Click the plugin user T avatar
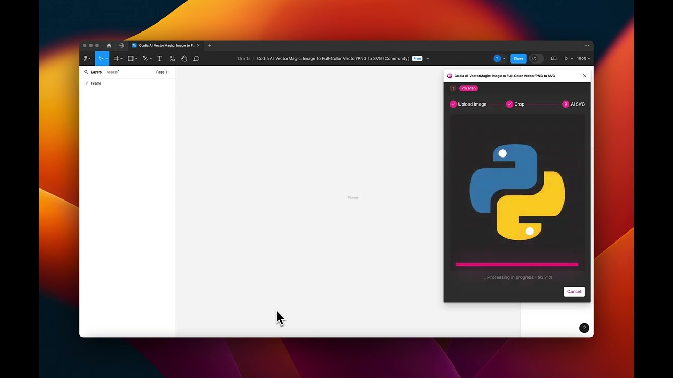Viewport: 673px width, 378px height. 453,88
